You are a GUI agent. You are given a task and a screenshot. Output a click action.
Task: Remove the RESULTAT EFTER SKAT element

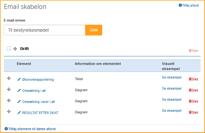[193, 112]
